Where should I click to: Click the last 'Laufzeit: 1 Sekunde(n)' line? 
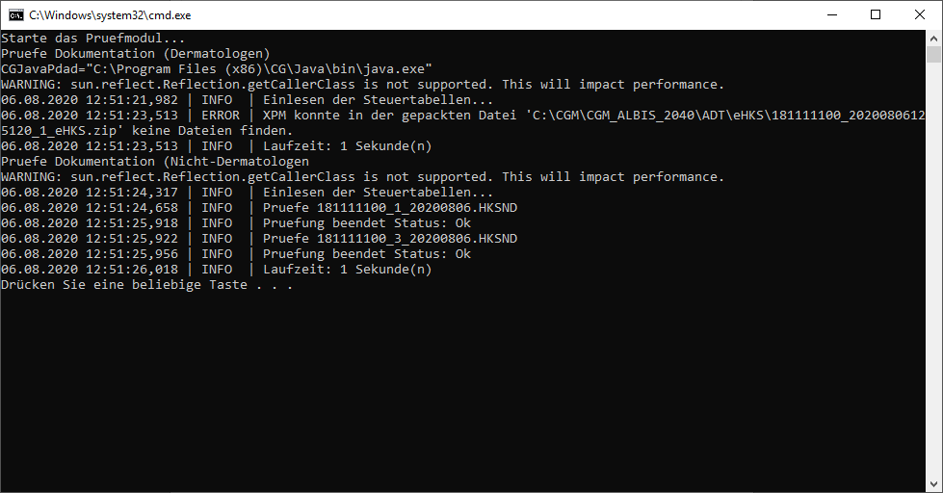pos(217,269)
